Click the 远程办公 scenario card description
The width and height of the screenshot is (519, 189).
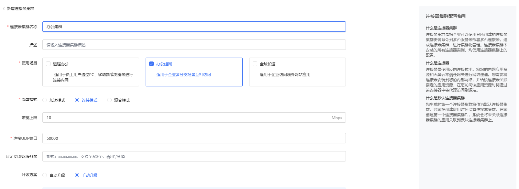tap(93, 77)
